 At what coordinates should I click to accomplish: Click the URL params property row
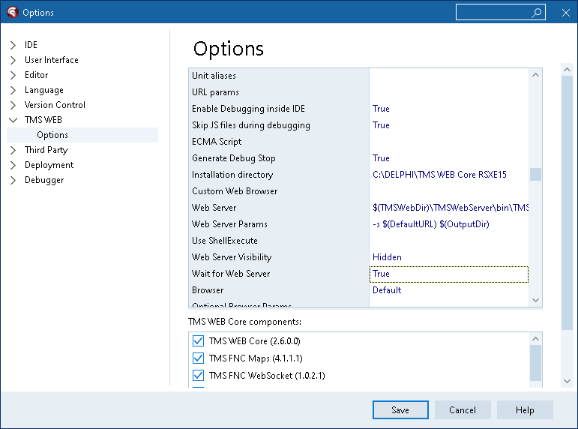358,92
